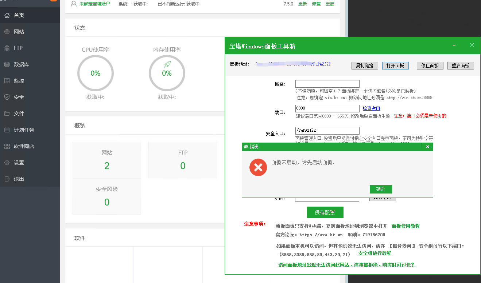Click the 内存使用率 0% gauge

click(x=167, y=73)
